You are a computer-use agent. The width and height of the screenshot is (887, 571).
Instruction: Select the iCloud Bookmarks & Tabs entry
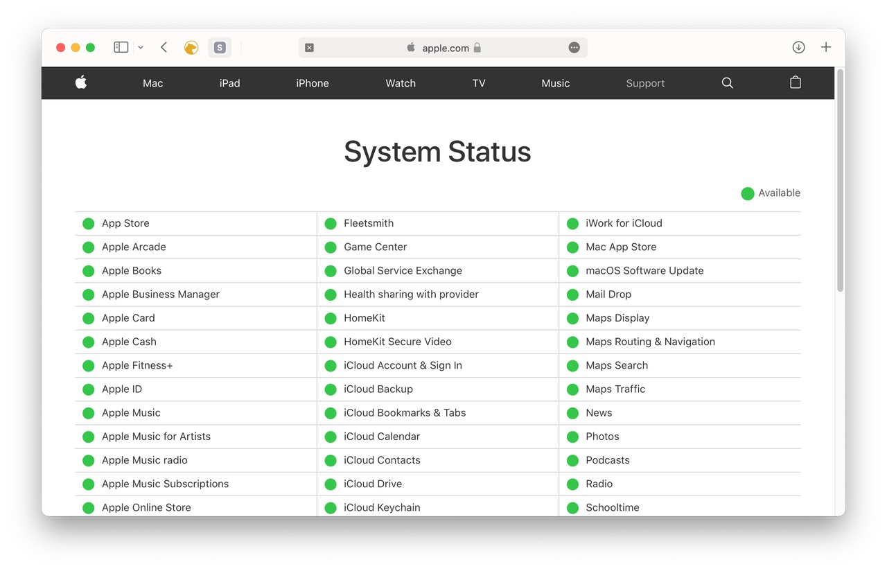[405, 413]
